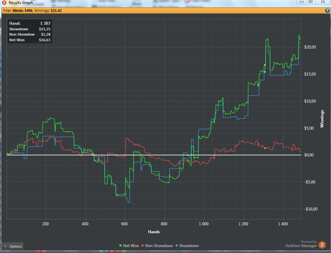Open the Options button
The image size is (331, 253).
[x=13, y=246]
